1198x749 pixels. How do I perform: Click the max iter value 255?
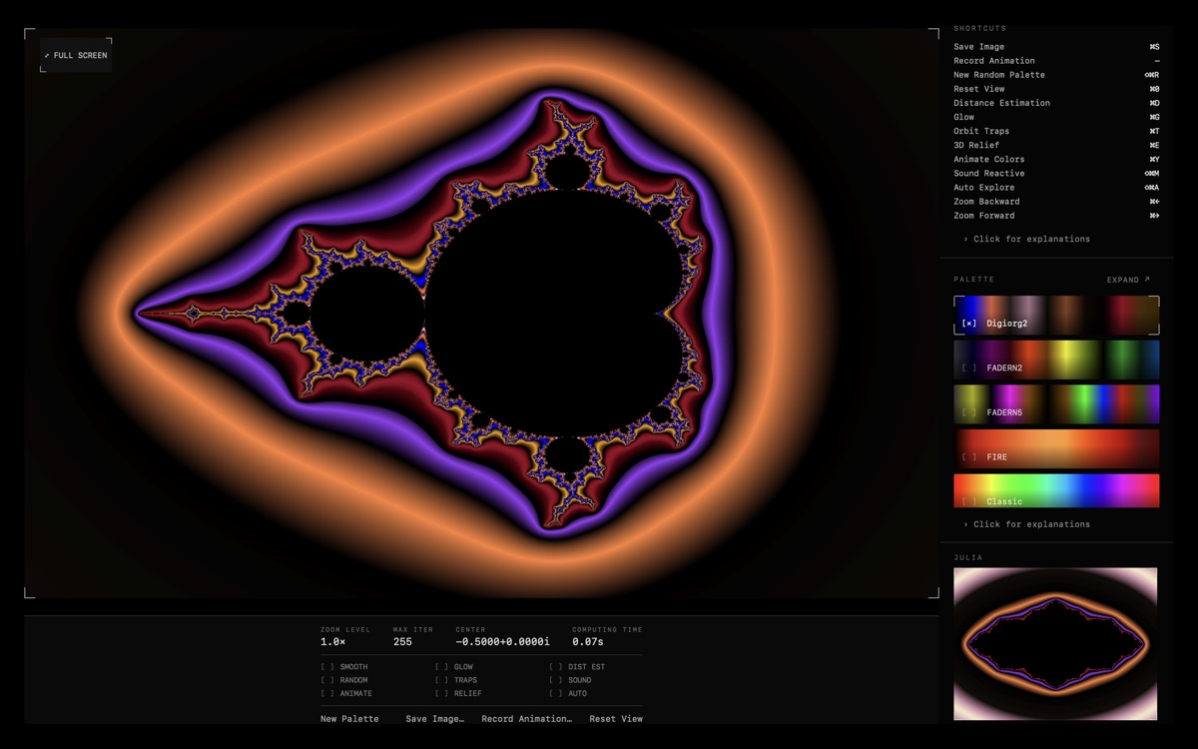pyautogui.click(x=402, y=642)
